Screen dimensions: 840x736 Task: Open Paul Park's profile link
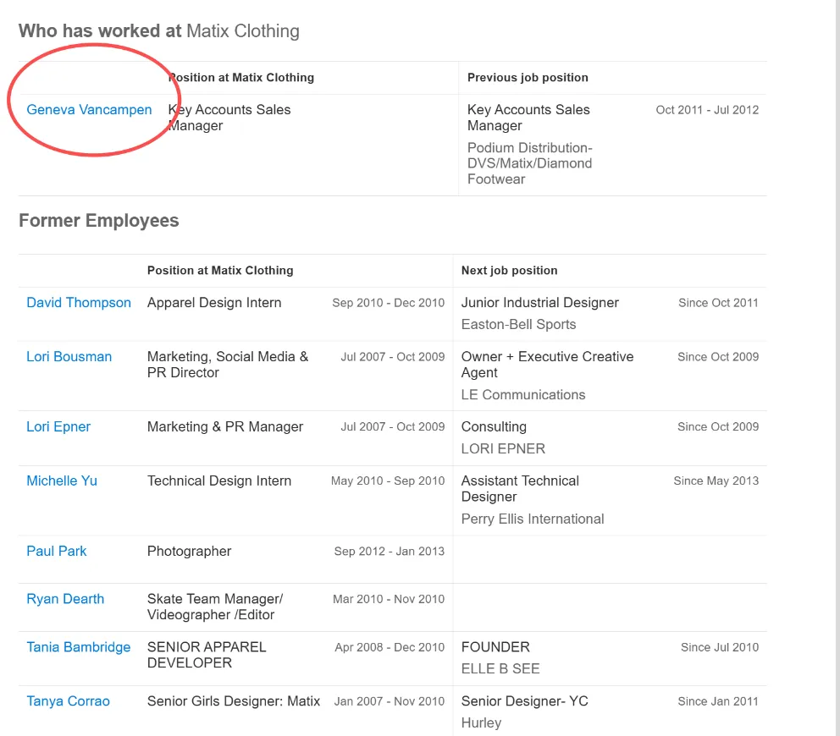pyautogui.click(x=56, y=551)
